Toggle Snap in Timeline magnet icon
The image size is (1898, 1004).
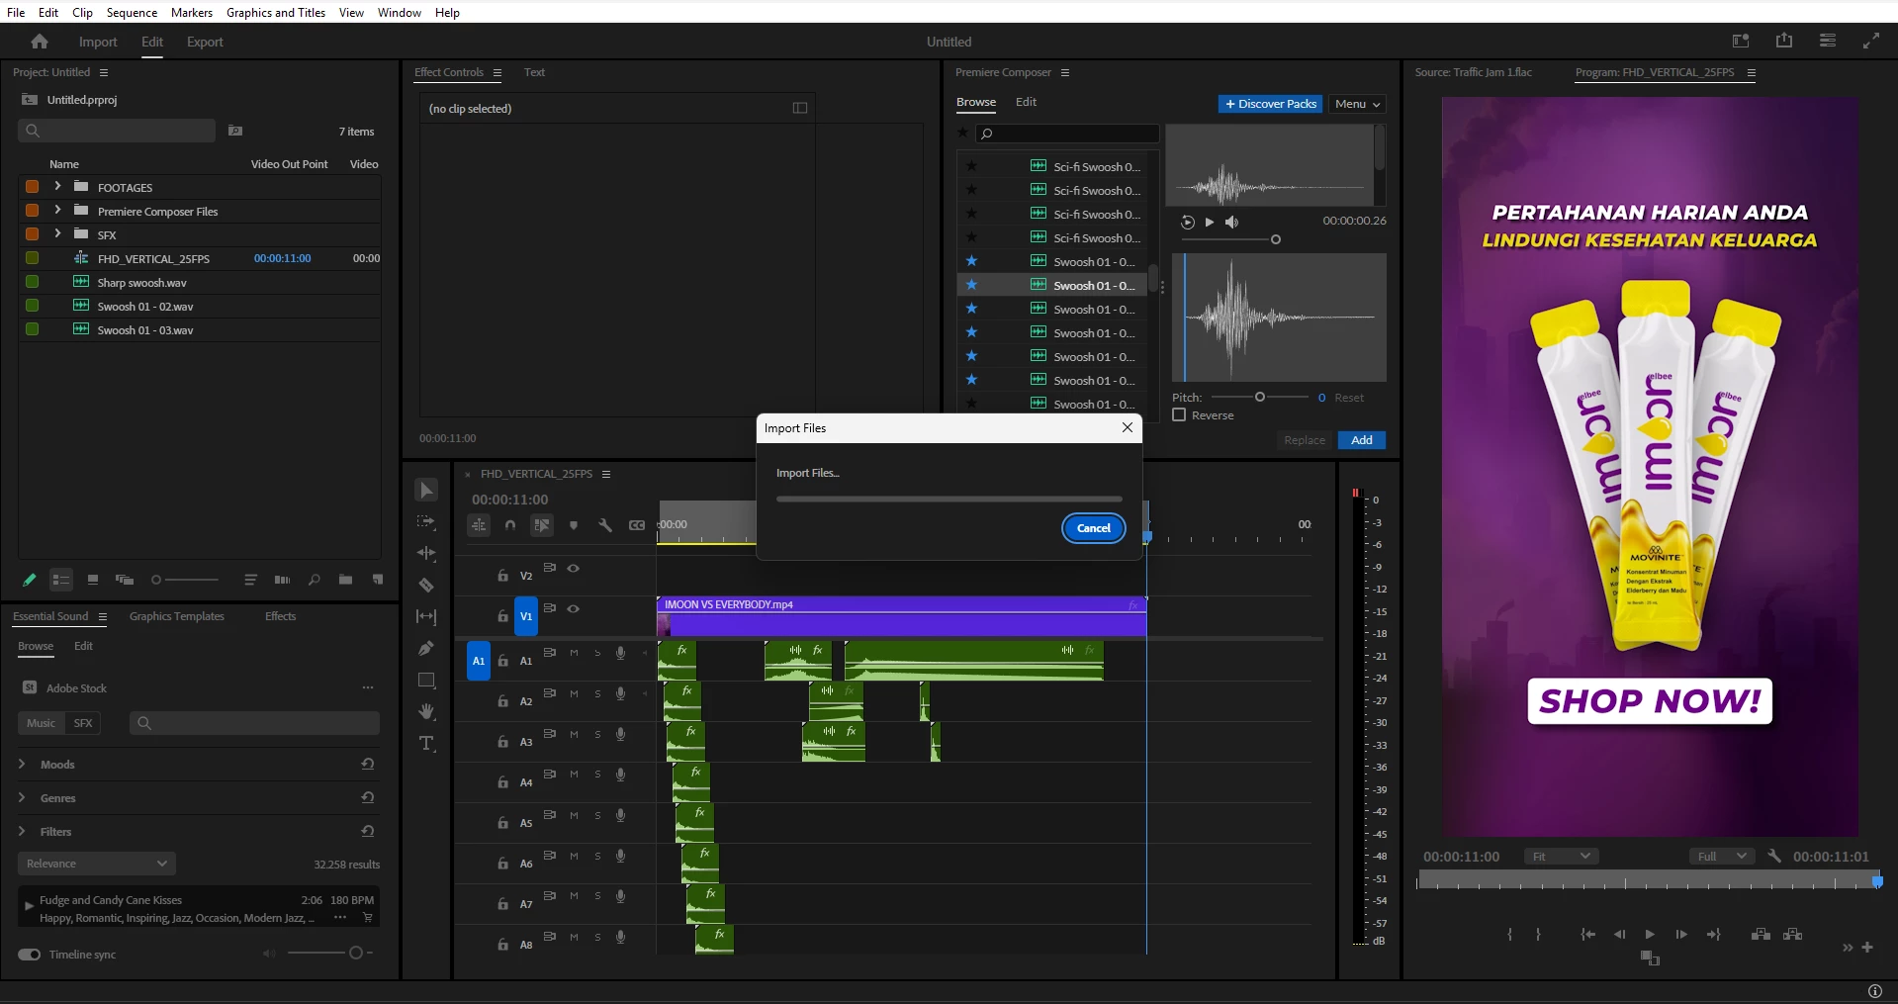click(510, 525)
